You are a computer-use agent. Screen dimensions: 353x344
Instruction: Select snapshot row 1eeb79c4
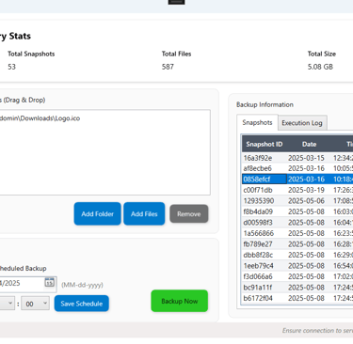coord(297,266)
